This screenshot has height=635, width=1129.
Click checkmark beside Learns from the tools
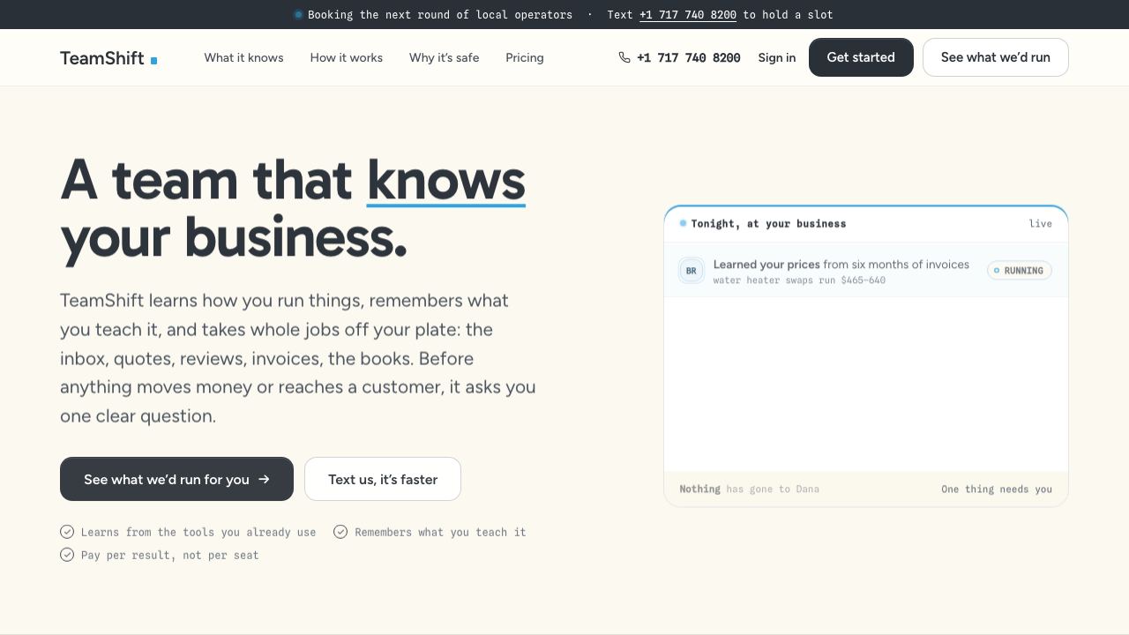point(67,532)
